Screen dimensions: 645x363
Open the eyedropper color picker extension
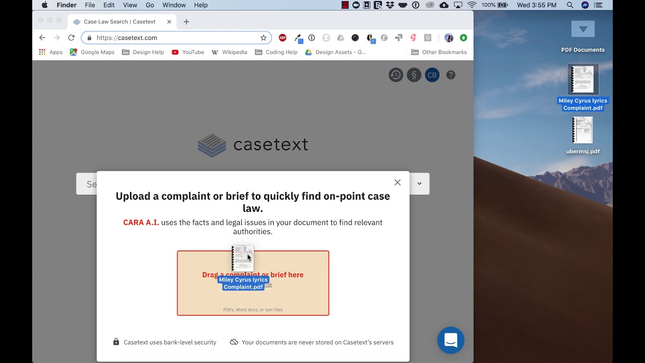point(298,38)
